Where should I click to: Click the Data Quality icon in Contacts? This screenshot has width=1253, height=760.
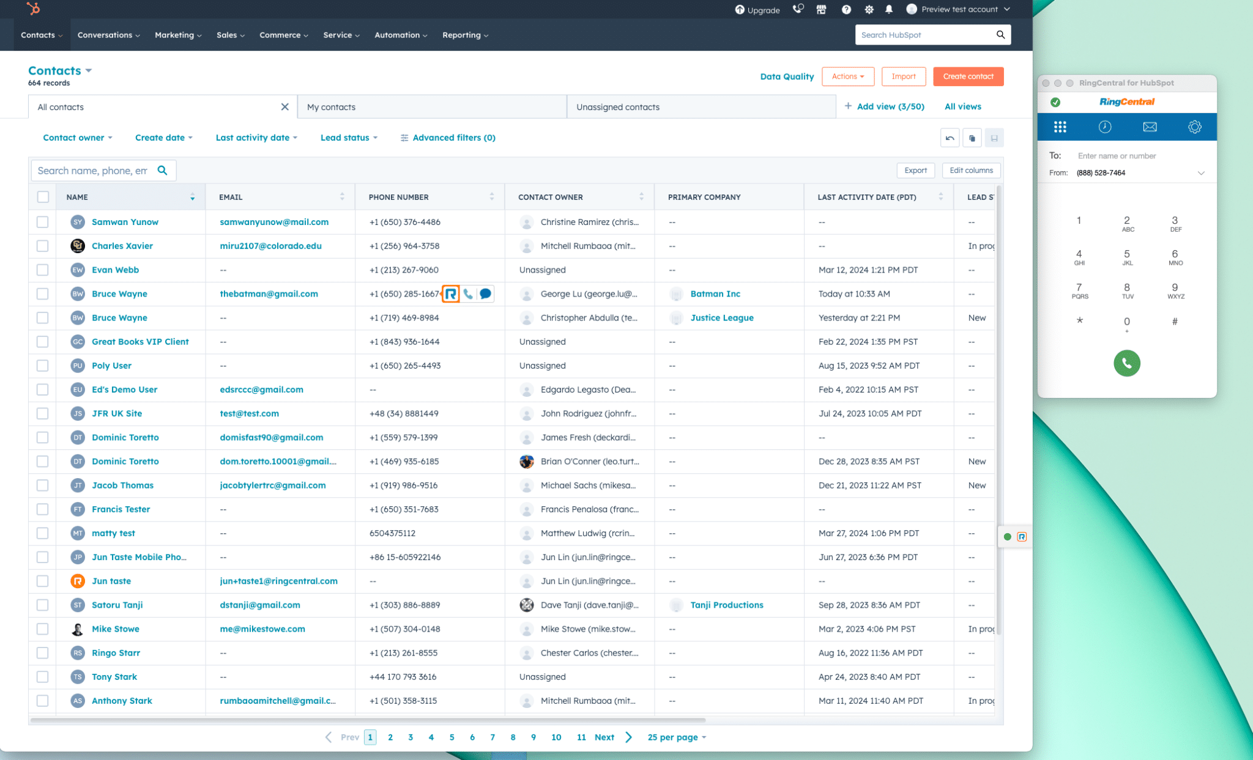pyautogui.click(x=785, y=76)
